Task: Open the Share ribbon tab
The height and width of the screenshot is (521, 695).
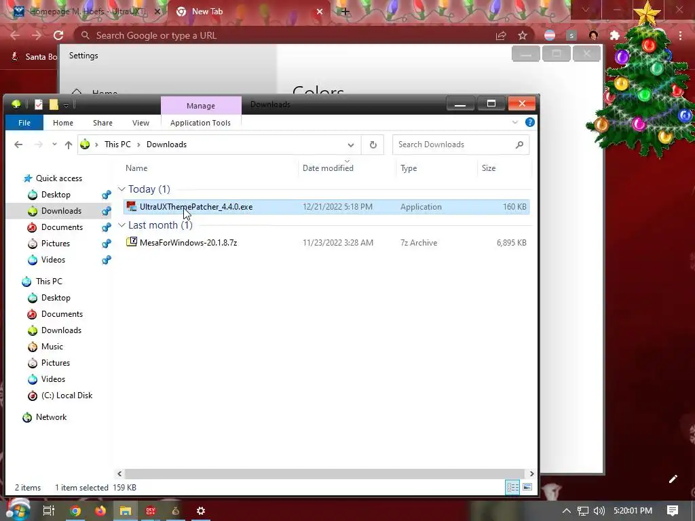Action: (102, 123)
